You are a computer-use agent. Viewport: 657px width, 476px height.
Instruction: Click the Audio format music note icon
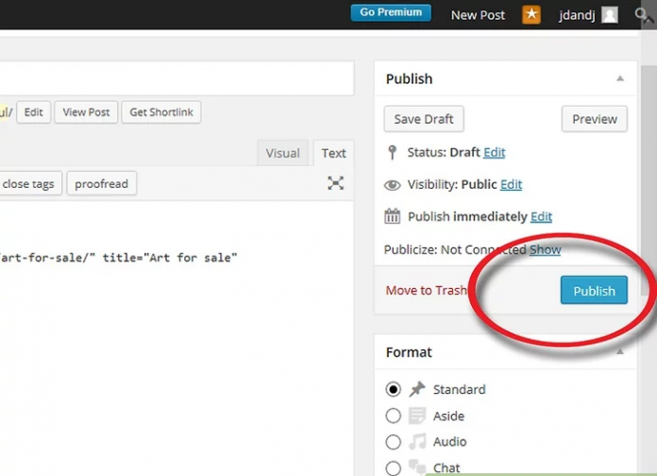tap(417, 442)
